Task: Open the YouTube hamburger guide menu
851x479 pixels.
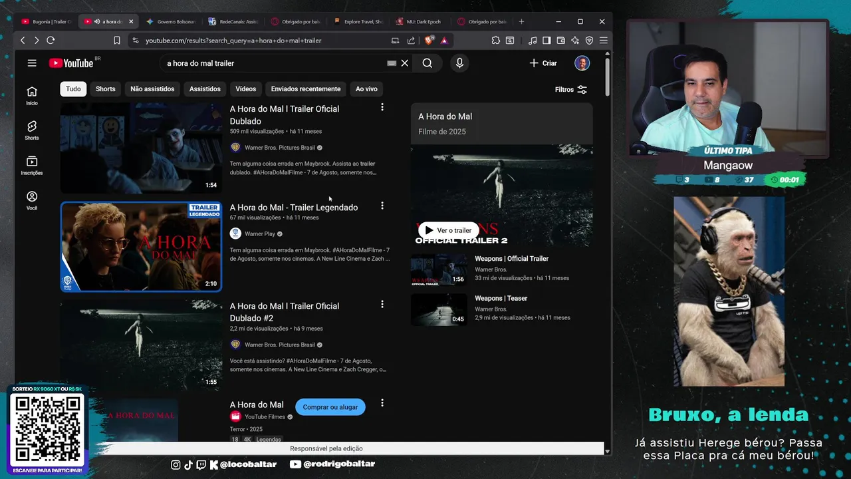Action: point(32,63)
